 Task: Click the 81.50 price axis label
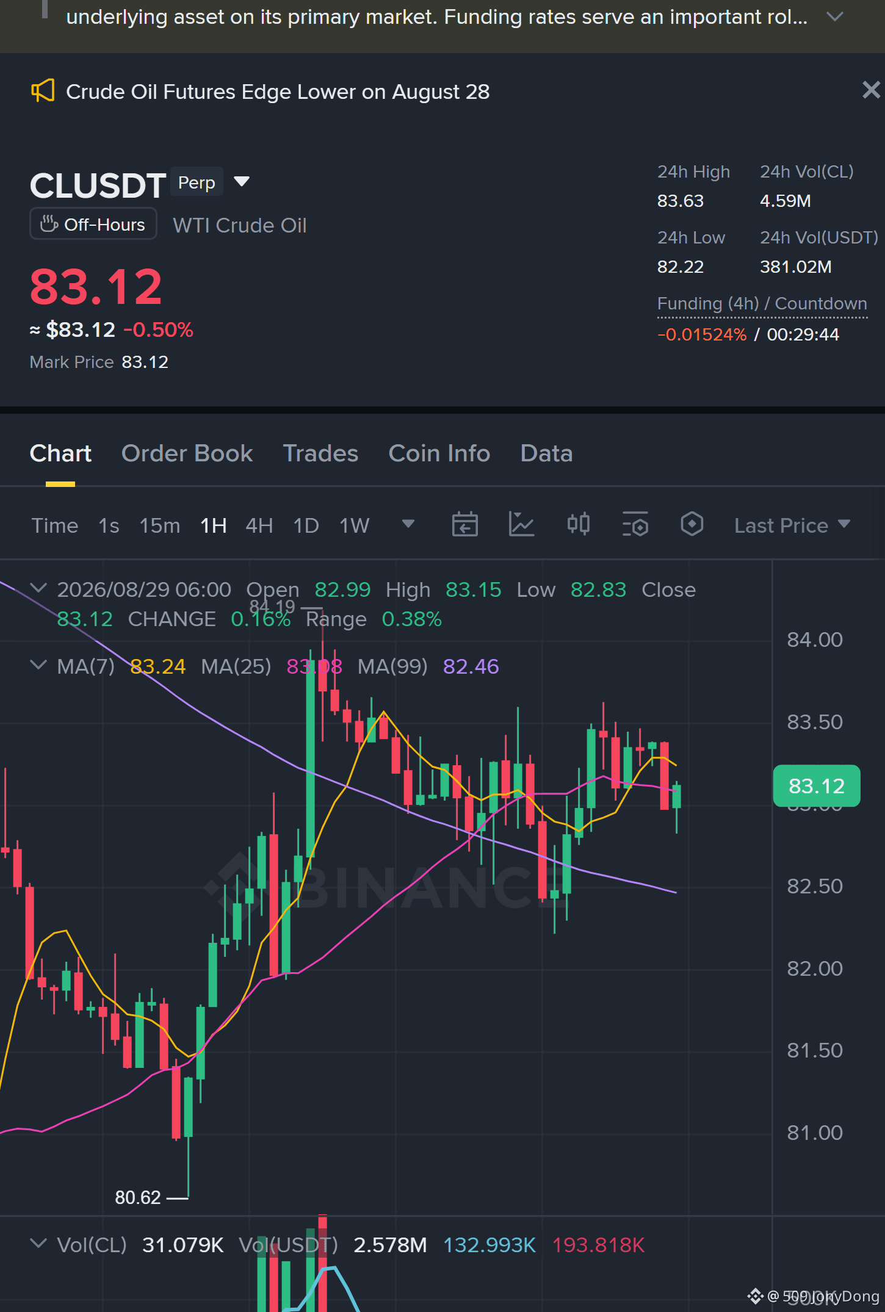pos(815,1050)
